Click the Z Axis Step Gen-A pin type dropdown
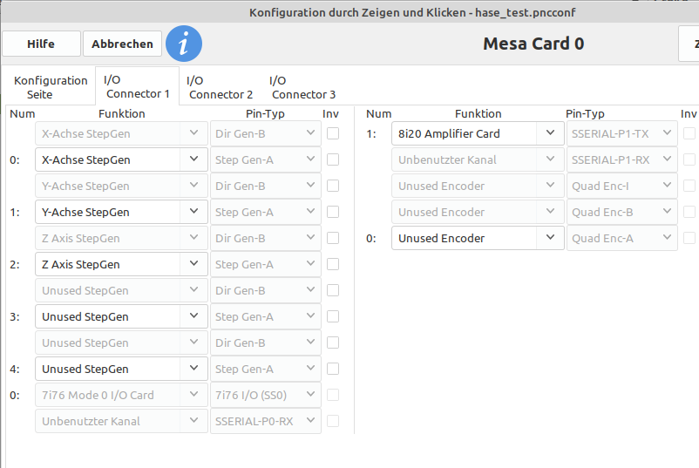699x468 pixels. tap(266, 264)
